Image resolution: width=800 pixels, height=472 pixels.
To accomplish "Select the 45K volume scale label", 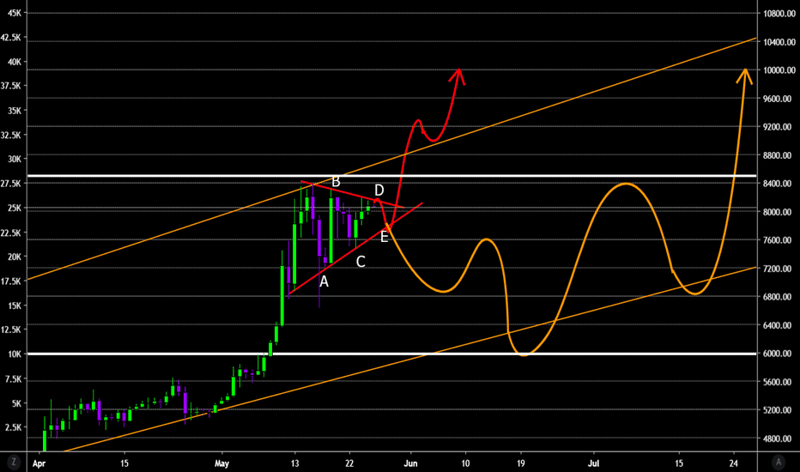I will coord(15,13).
